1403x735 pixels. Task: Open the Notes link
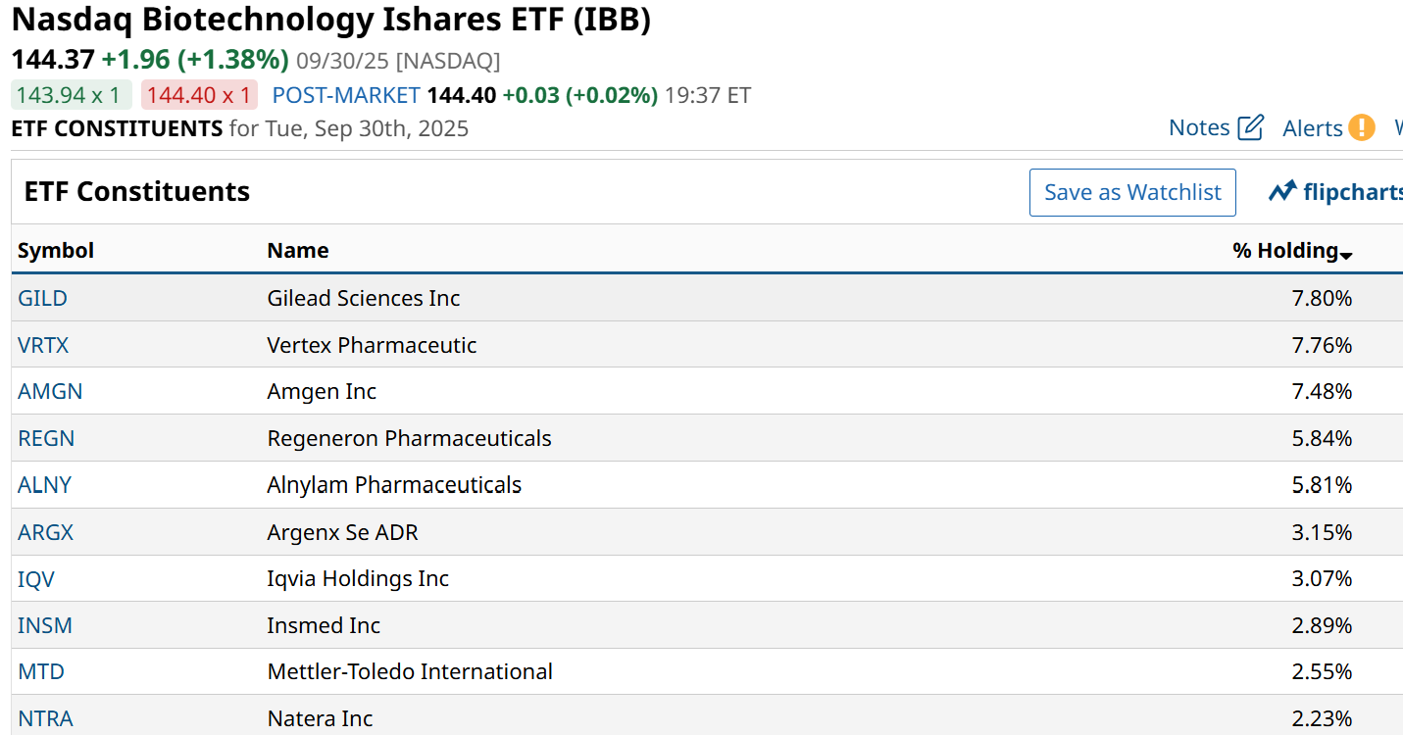(x=1199, y=127)
